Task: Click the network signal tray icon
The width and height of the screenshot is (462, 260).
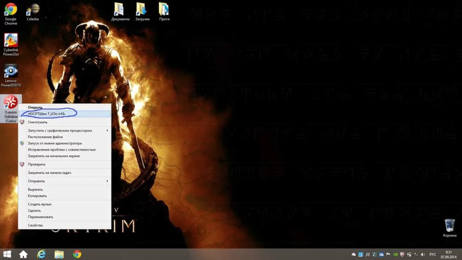Action: tap(416, 254)
